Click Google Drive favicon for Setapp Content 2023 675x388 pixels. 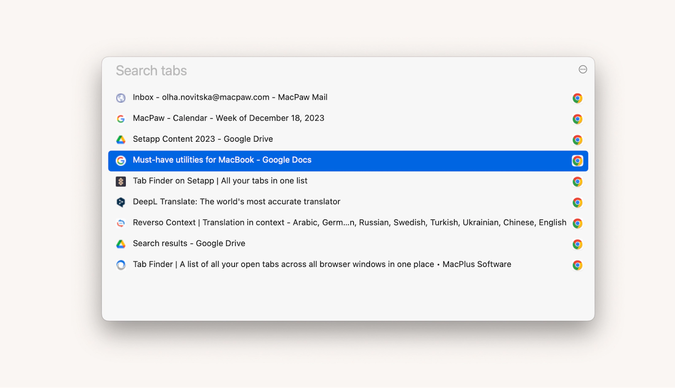coord(121,140)
